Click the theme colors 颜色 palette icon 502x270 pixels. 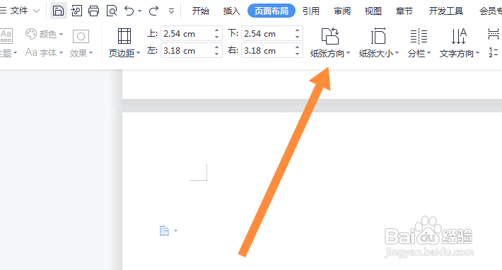[x=31, y=34]
